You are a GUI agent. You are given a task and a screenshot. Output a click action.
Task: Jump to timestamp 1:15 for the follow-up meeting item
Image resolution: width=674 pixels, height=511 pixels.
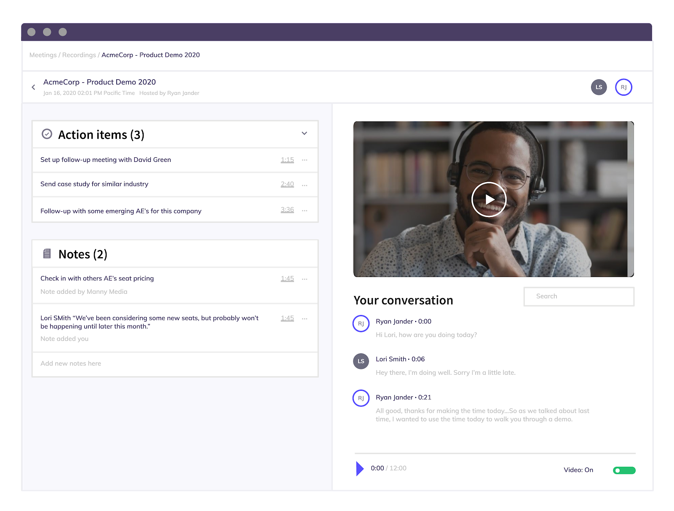click(287, 160)
